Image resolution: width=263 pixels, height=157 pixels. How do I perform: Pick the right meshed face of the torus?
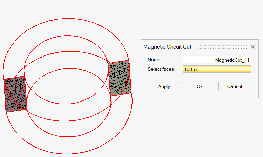[120, 78]
